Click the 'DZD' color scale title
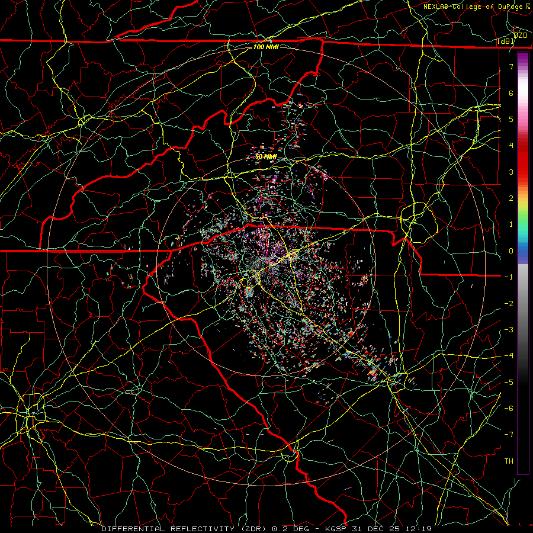This screenshot has width=533, height=533. pyautogui.click(x=520, y=36)
